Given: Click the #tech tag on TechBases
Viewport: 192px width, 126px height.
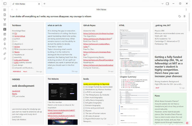Looking at the screenshot, I should 25,71.
